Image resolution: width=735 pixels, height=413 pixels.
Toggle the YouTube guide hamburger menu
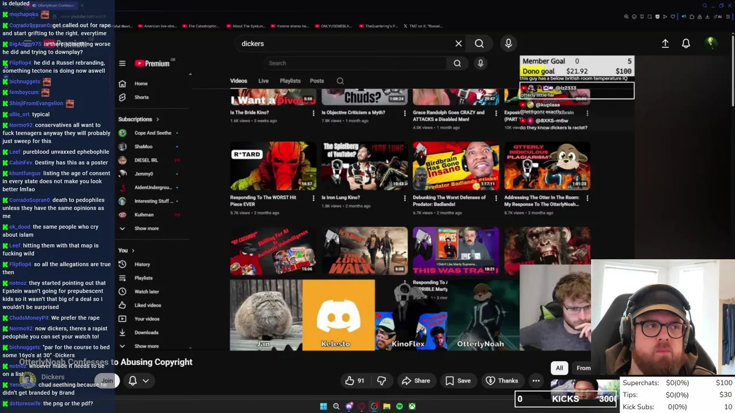coord(122,63)
